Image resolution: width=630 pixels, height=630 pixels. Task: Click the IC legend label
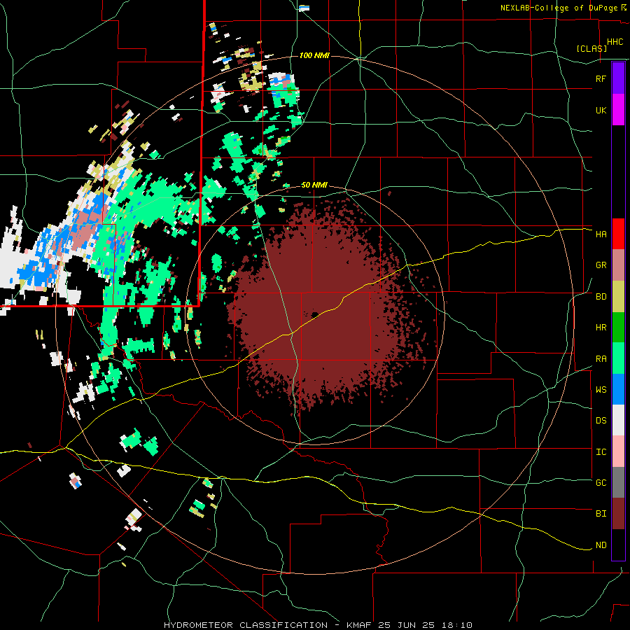tap(601, 452)
